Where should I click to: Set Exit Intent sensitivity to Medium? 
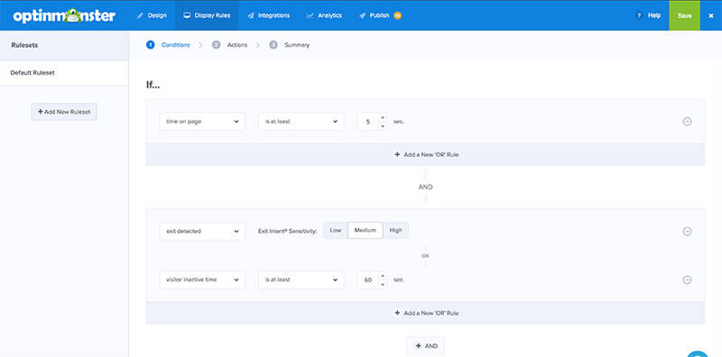[366, 231]
